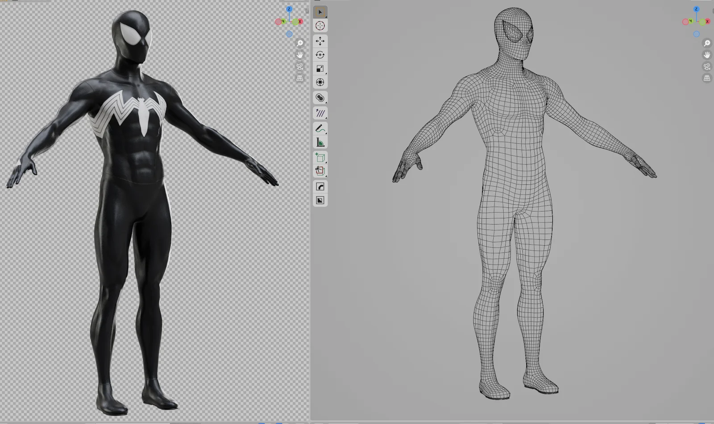This screenshot has height=424, width=714.
Task: Grab the Pan hand control on the left viewport
Action: pyautogui.click(x=300, y=54)
